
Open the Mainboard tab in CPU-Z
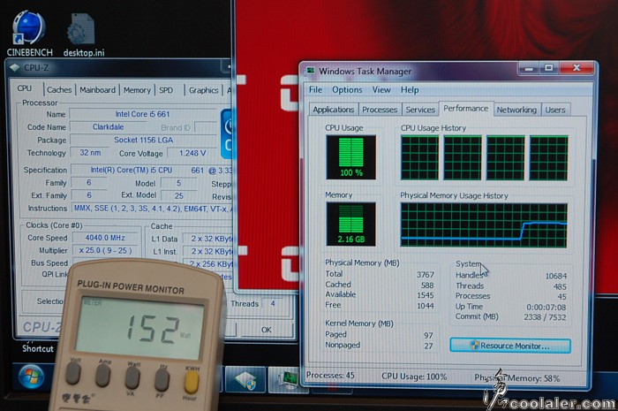pyautogui.click(x=97, y=90)
